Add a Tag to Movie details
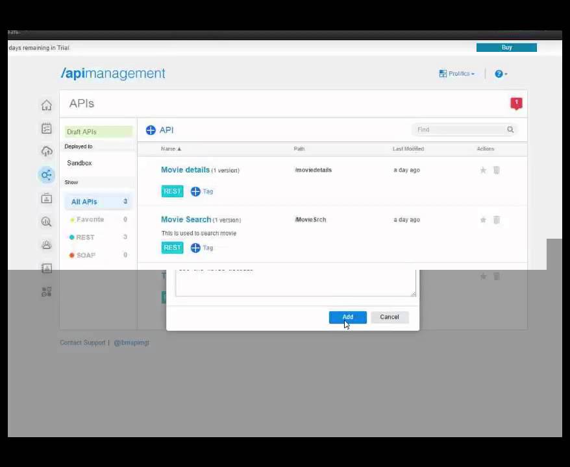Viewport: 570px width, 467px height. coord(202,191)
